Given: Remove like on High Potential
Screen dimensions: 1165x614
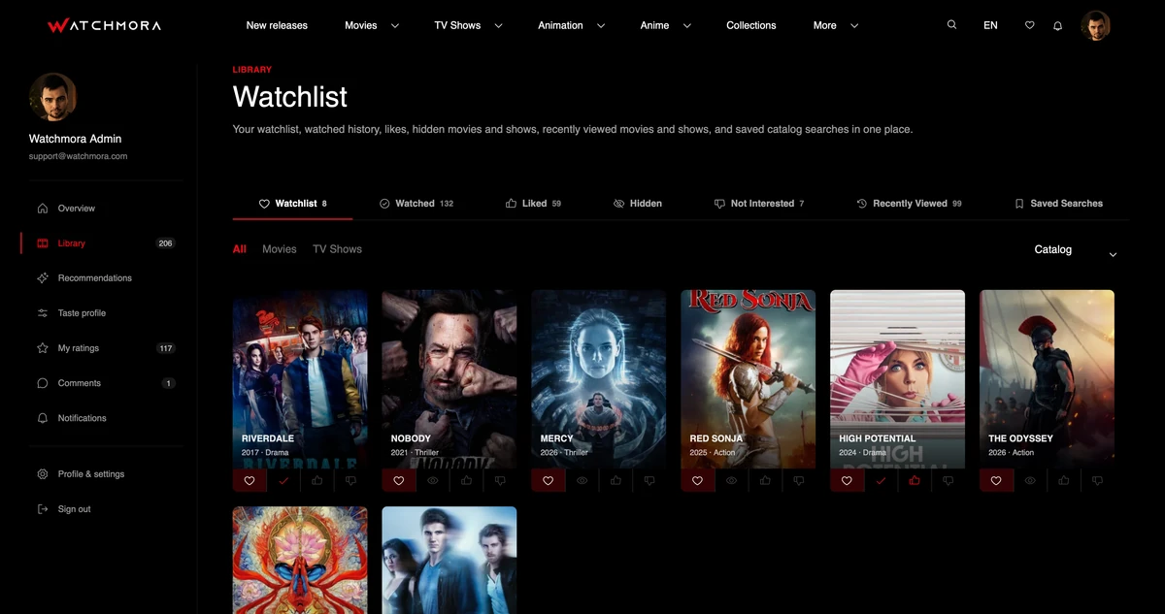Looking at the screenshot, I should pos(915,480).
